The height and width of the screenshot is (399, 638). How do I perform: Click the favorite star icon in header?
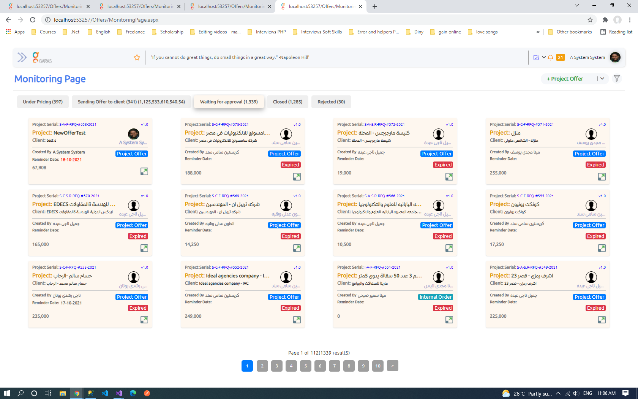[x=137, y=57]
